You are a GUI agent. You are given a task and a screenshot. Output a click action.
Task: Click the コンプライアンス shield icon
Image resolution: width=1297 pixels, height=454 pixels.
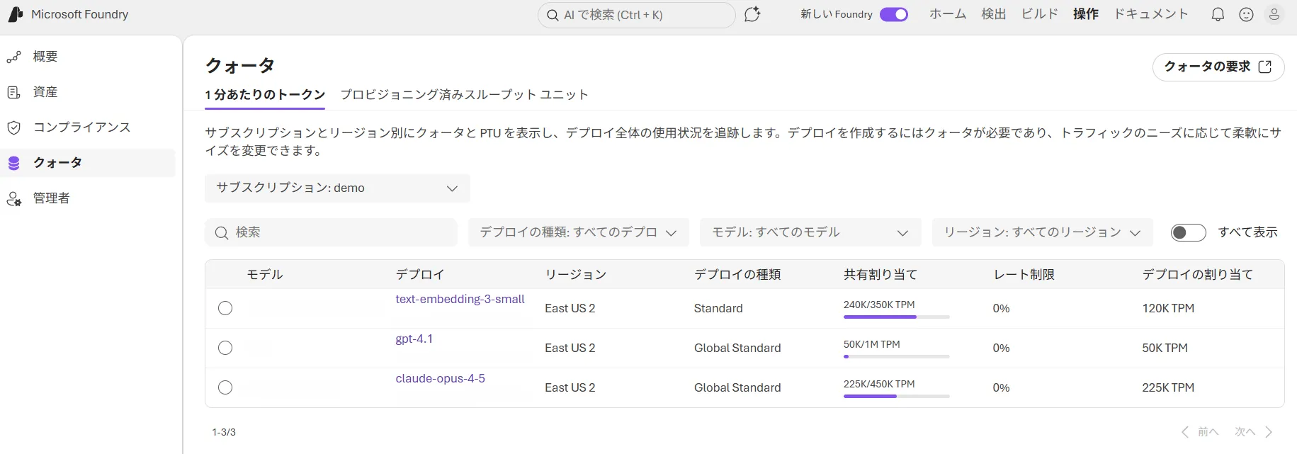pyautogui.click(x=13, y=127)
